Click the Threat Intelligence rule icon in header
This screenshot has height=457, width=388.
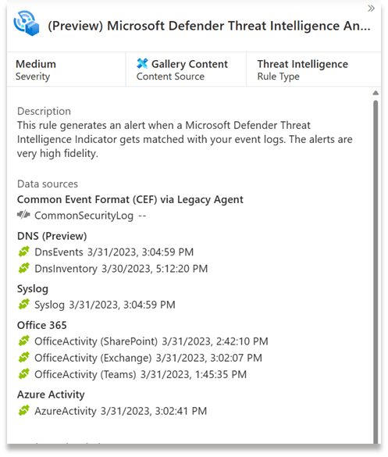coord(27,23)
